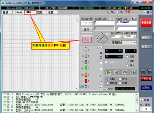This screenshot has width=154, height=113.
Task: Click the red 中断全部 button
Action: point(146,23)
